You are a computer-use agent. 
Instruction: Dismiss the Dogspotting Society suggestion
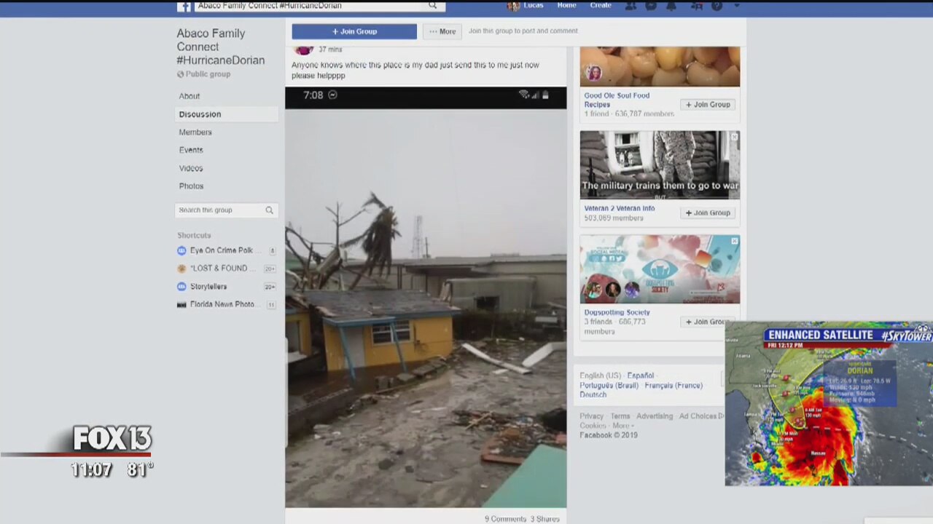click(734, 241)
